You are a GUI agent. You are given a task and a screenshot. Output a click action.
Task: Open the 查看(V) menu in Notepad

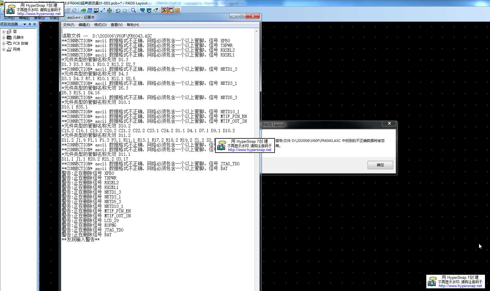click(117, 25)
